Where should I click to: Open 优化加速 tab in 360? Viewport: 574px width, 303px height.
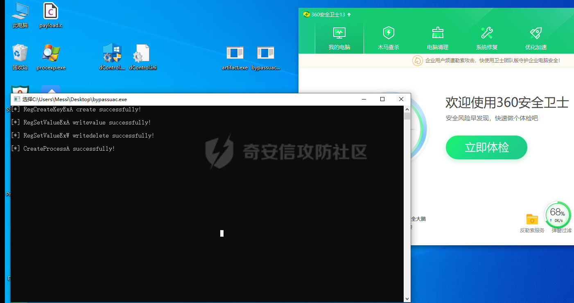click(x=536, y=38)
